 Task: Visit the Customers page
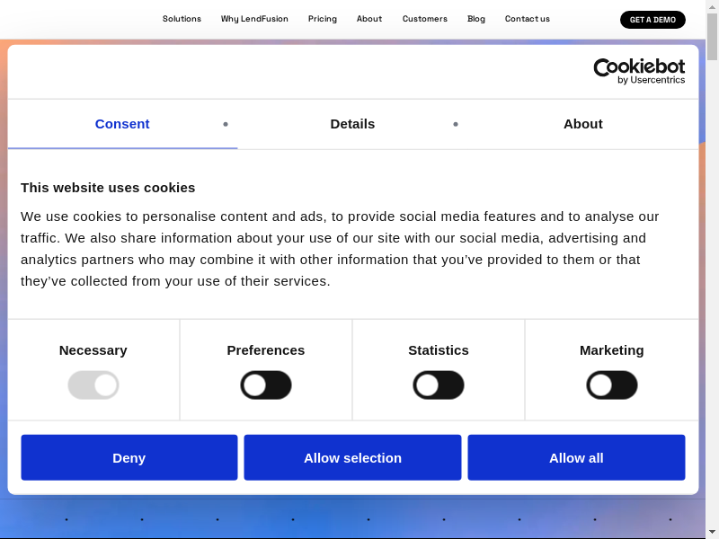pyautogui.click(x=424, y=19)
